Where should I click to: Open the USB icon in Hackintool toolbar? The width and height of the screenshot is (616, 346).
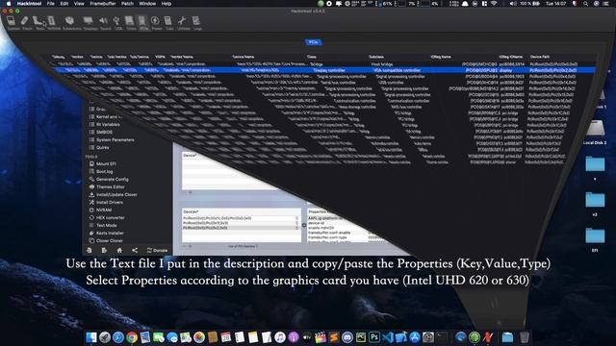point(117,23)
